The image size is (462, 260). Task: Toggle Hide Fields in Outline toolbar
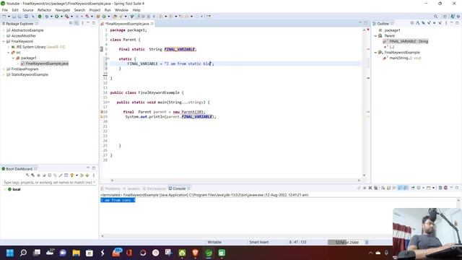pos(424,23)
